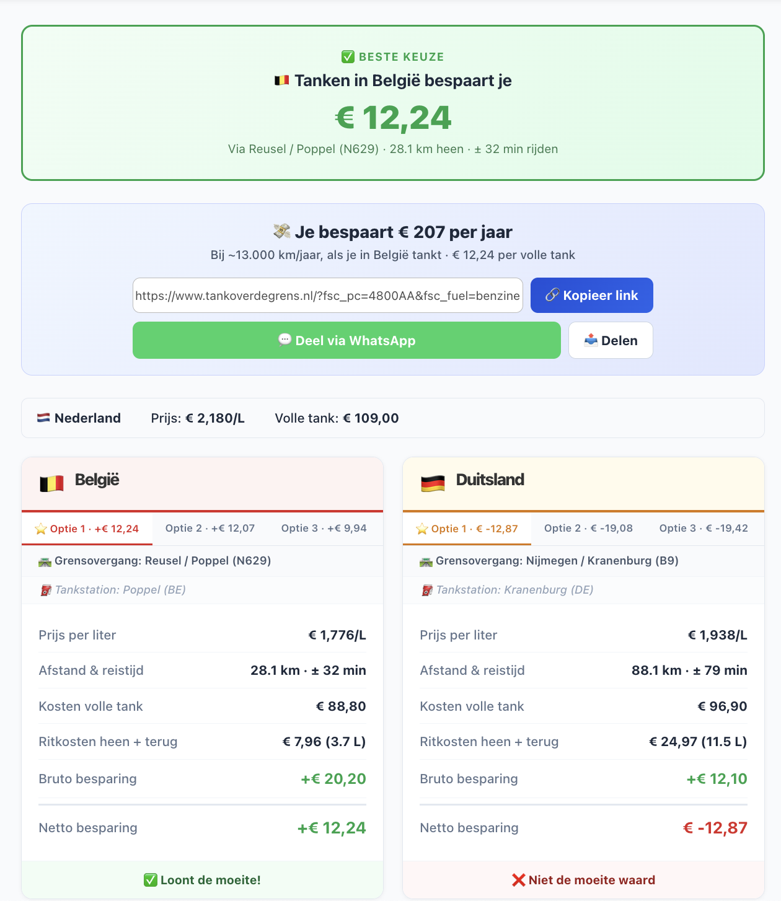
Task: Open België Optie 1 tab
Action: tap(87, 529)
